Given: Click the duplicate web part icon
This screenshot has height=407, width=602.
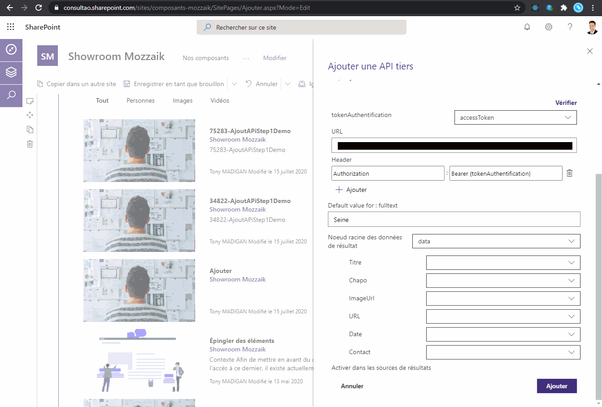Looking at the screenshot, I should pyautogui.click(x=30, y=130).
